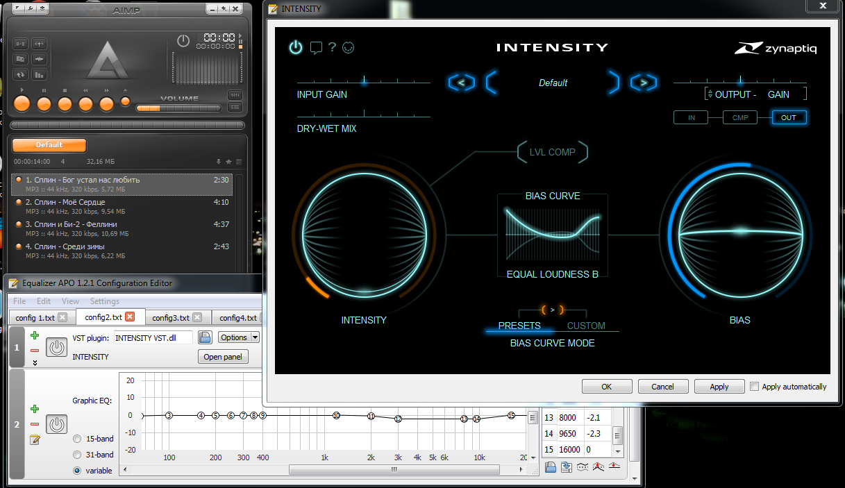The width and height of the screenshot is (845, 488).
Task: Toggle power for the VST plugin filter
Action: 56,346
